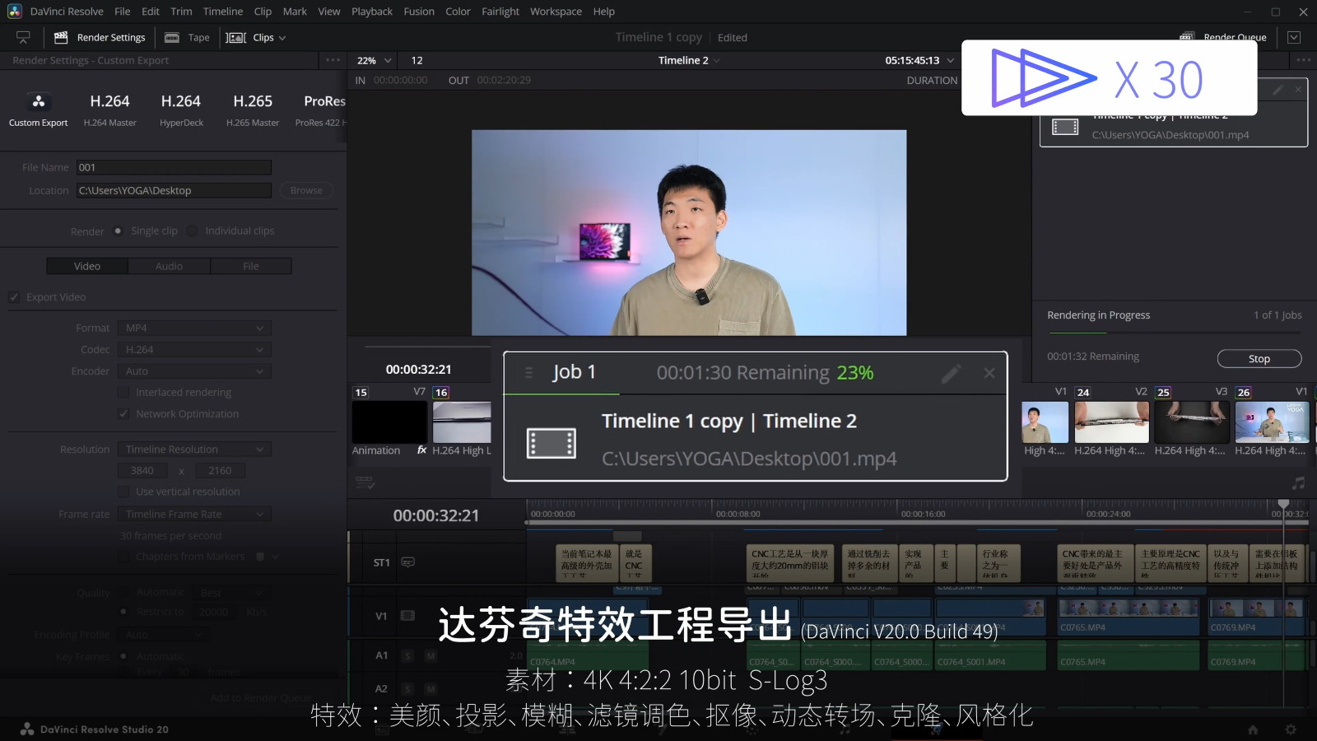Open the Frame rate dropdown
1317x741 pixels.
click(194, 514)
